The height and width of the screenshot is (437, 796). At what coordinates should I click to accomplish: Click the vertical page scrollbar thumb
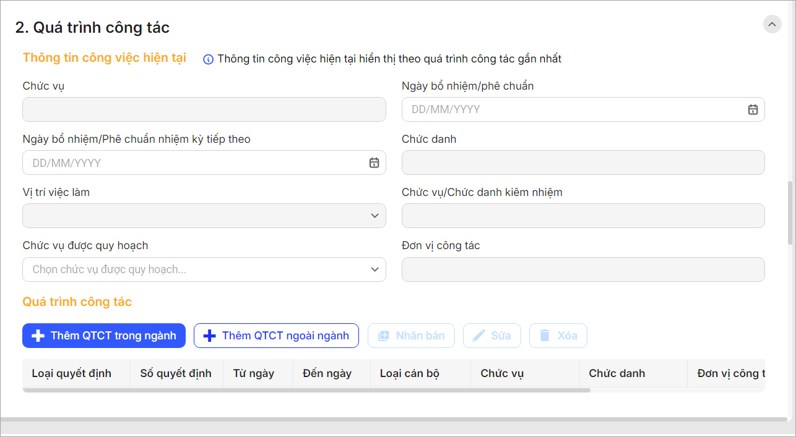click(790, 213)
